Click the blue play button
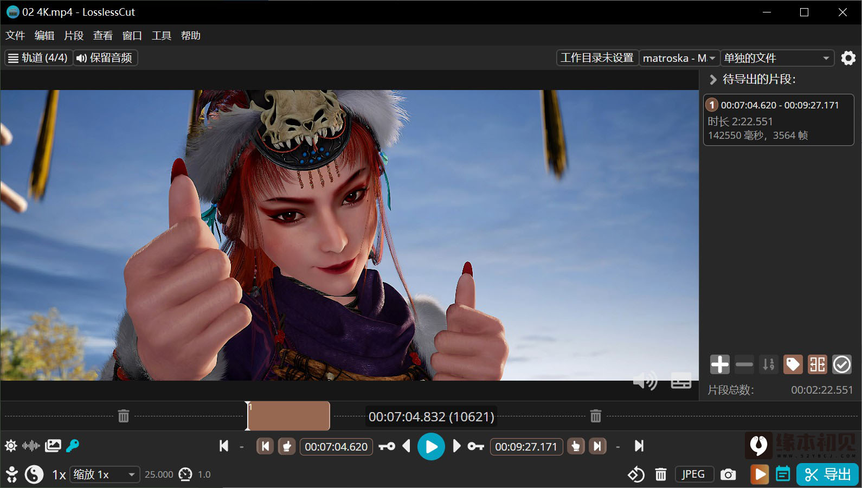Viewport: 862px width, 488px height. [431, 446]
